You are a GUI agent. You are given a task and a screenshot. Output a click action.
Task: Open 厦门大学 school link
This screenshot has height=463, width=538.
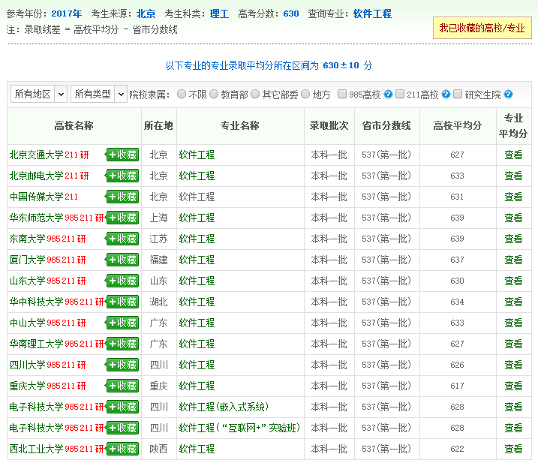pyautogui.click(x=28, y=260)
